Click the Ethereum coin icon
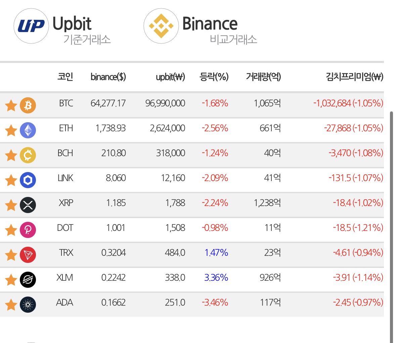This screenshot has height=343, width=396. (28, 130)
